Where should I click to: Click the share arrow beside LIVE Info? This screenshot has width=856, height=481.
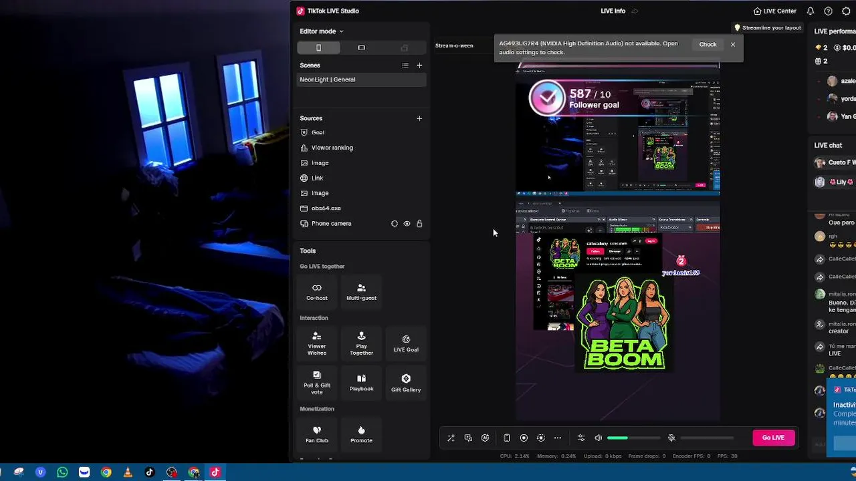point(635,11)
